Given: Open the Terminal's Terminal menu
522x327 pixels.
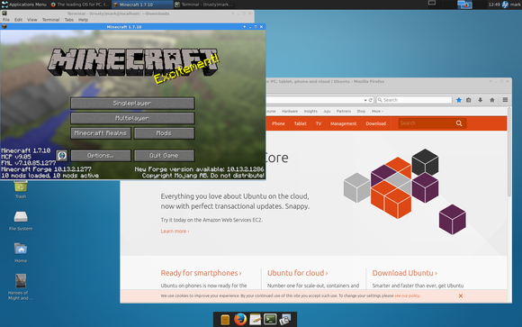Looking at the screenshot, I should pyautogui.click(x=50, y=20).
